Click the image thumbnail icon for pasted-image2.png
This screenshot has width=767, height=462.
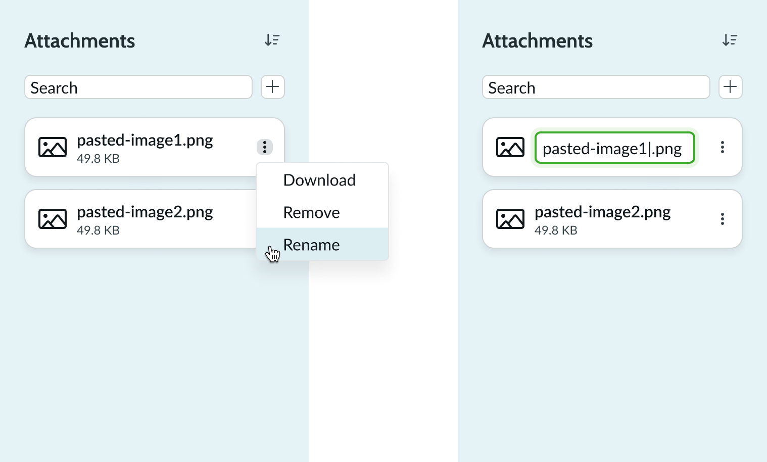coord(52,219)
